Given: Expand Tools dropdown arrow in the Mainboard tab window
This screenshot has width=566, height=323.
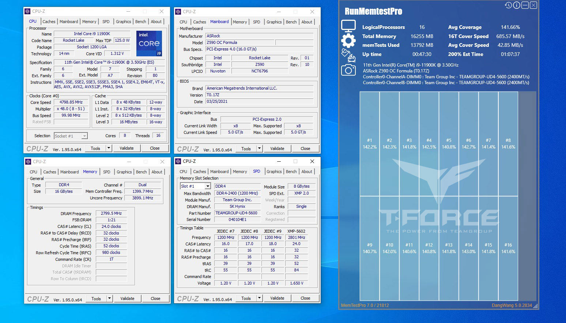Looking at the screenshot, I should [259, 149].
